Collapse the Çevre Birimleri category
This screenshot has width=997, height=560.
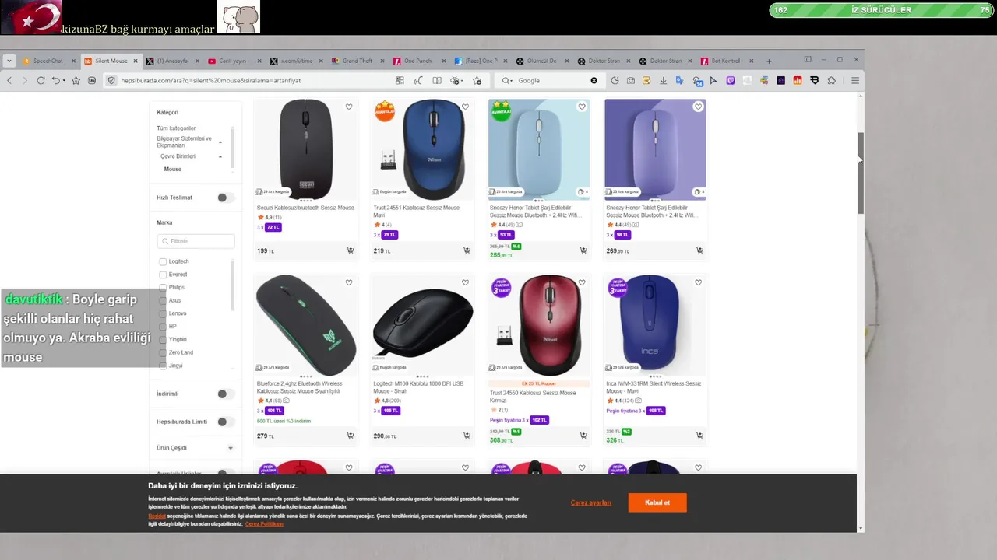[x=220, y=156]
